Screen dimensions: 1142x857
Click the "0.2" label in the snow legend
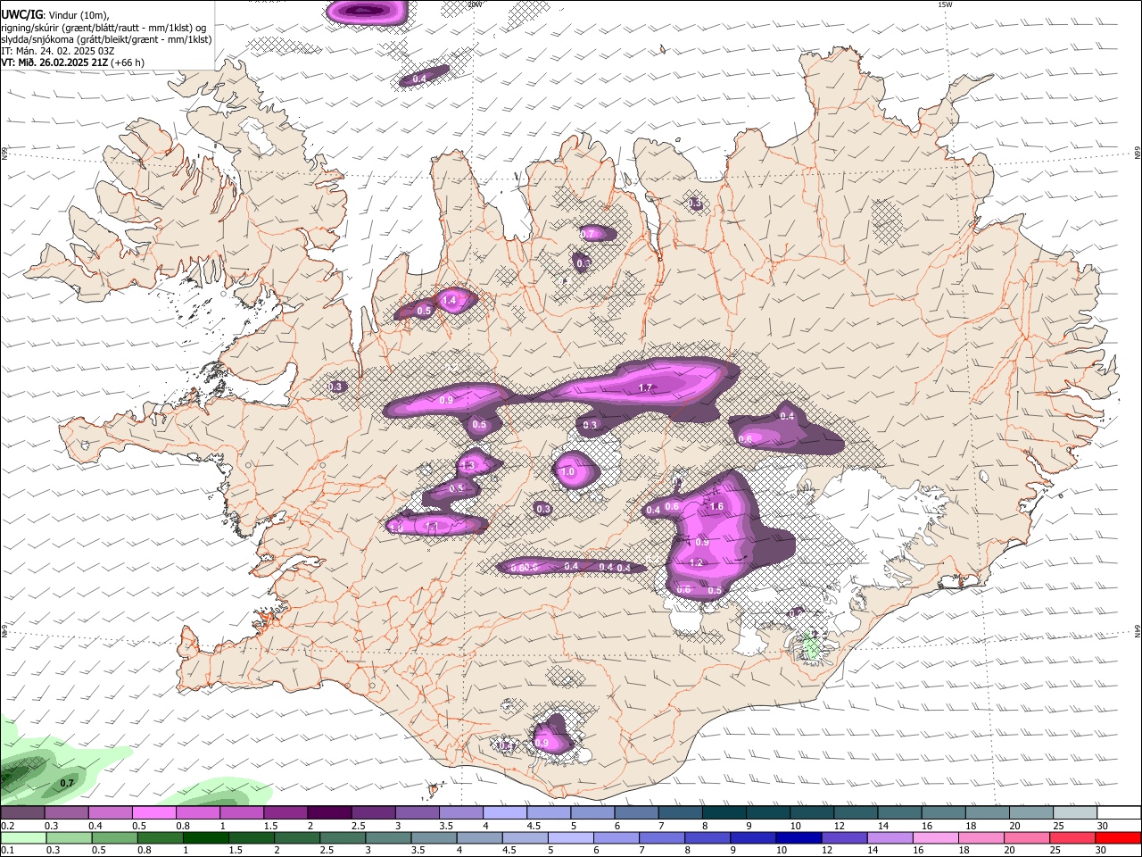pyautogui.click(x=6, y=826)
